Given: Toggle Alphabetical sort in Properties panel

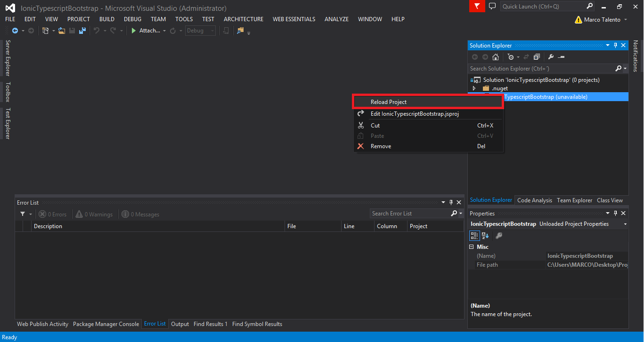Looking at the screenshot, I should 485,235.
